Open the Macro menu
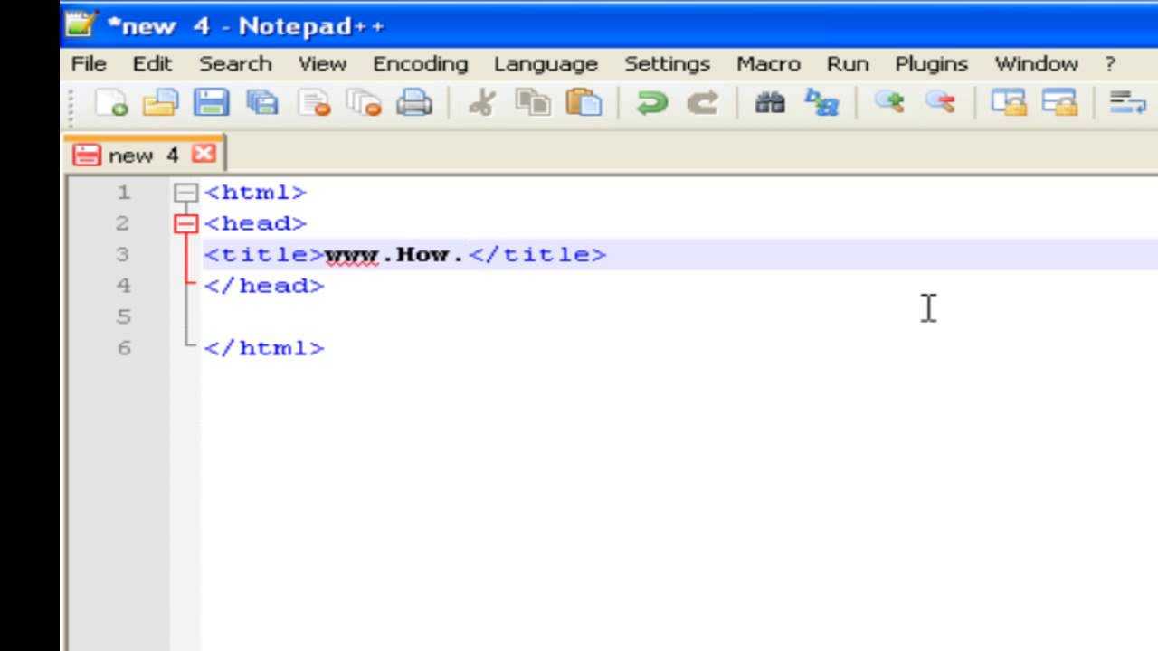Viewport: 1158px width, 651px height. pos(768,64)
